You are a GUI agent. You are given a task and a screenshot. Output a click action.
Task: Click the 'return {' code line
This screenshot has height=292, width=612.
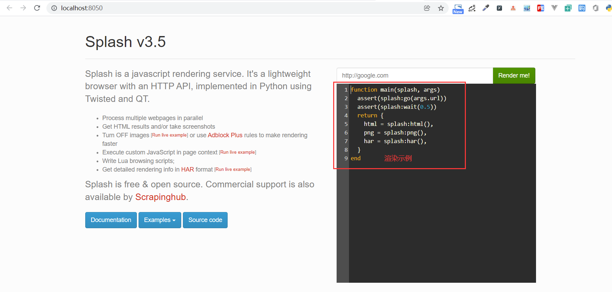(x=370, y=115)
